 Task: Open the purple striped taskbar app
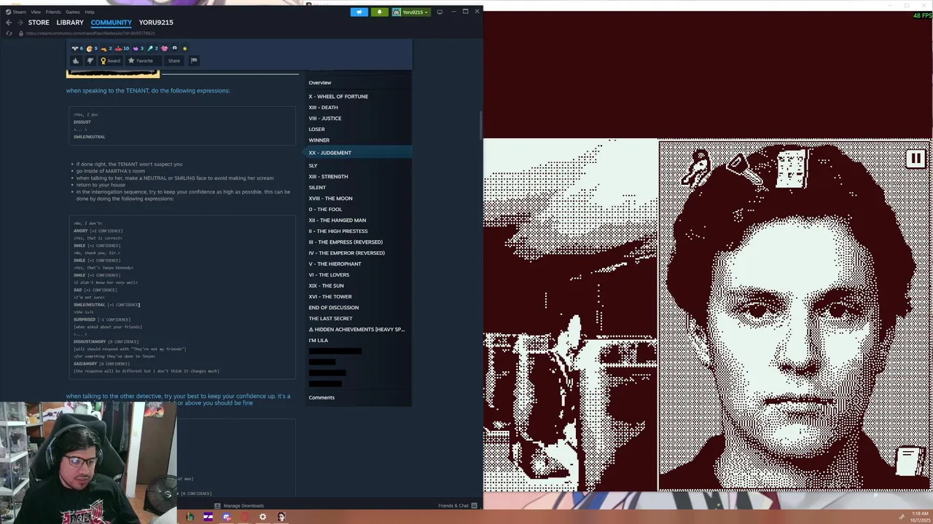pos(208,517)
